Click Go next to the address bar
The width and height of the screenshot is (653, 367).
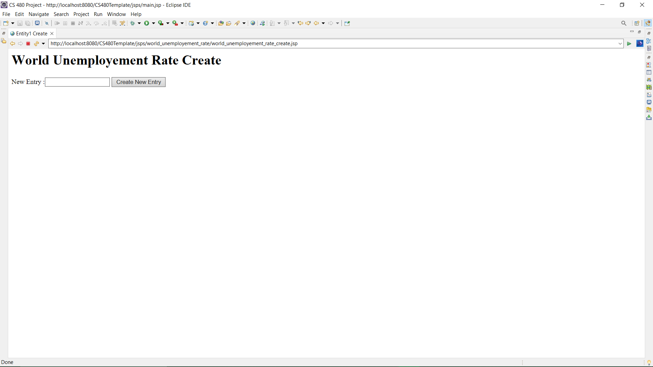pyautogui.click(x=629, y=43)
